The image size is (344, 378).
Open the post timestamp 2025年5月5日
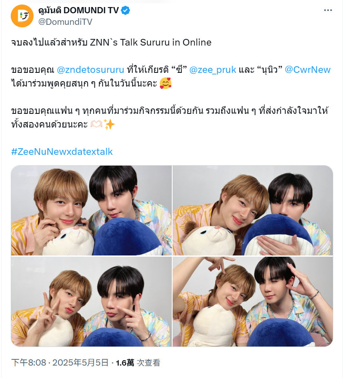(80, 363)
